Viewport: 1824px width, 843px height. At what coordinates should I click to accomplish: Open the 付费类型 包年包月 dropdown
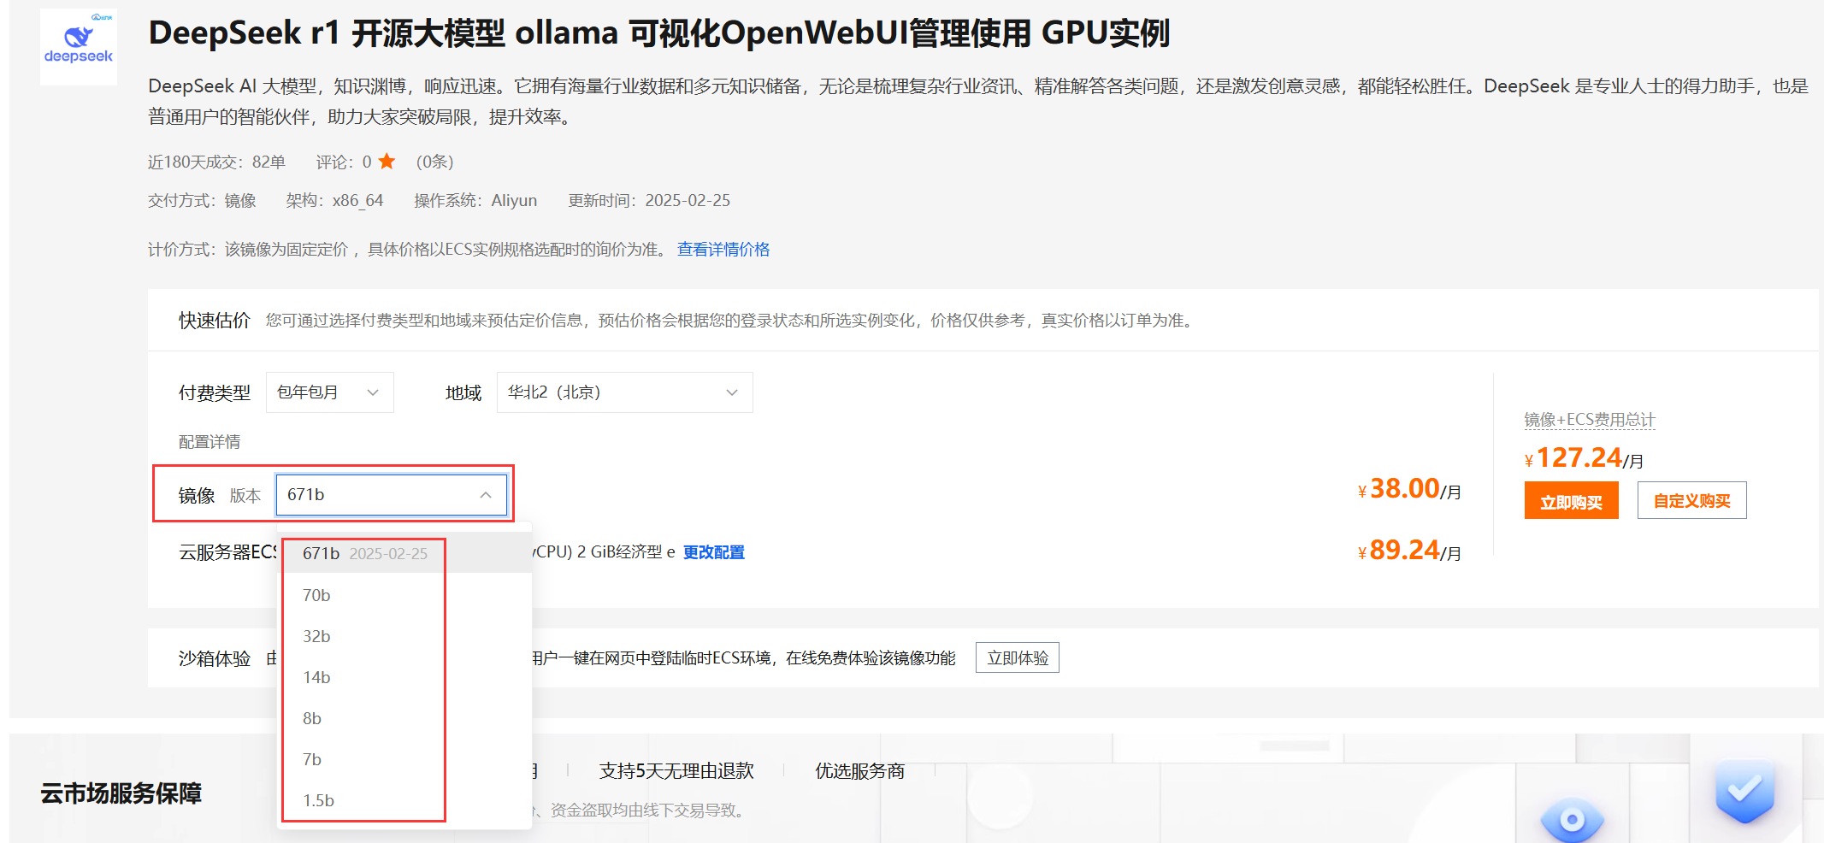coord(330,392)
